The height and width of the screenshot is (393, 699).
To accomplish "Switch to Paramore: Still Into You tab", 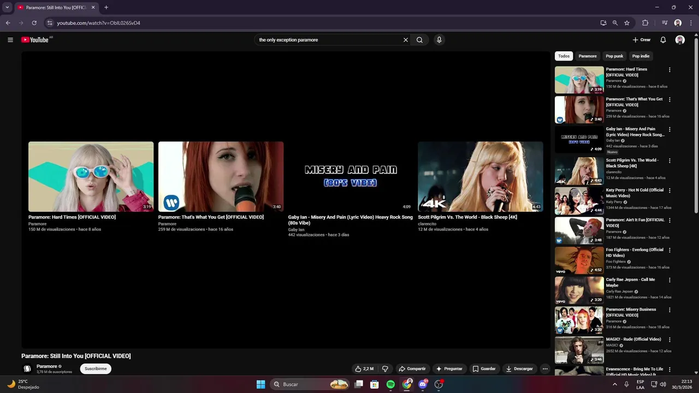I will pyautogui.click(x=56, y=8).
